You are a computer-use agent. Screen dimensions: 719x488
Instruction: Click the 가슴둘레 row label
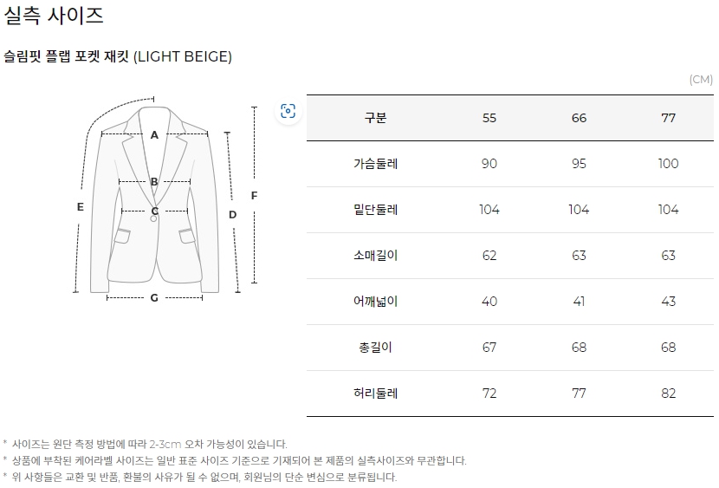(376, 164)
